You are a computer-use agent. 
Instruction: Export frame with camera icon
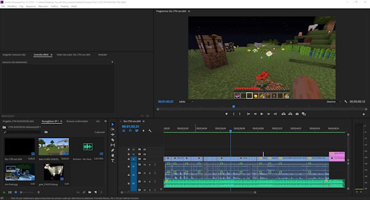pos(297,114)
